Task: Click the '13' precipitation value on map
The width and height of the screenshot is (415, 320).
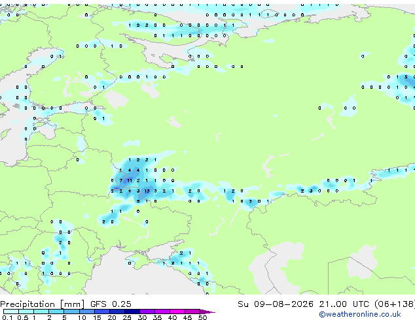Action: point(147,191)
